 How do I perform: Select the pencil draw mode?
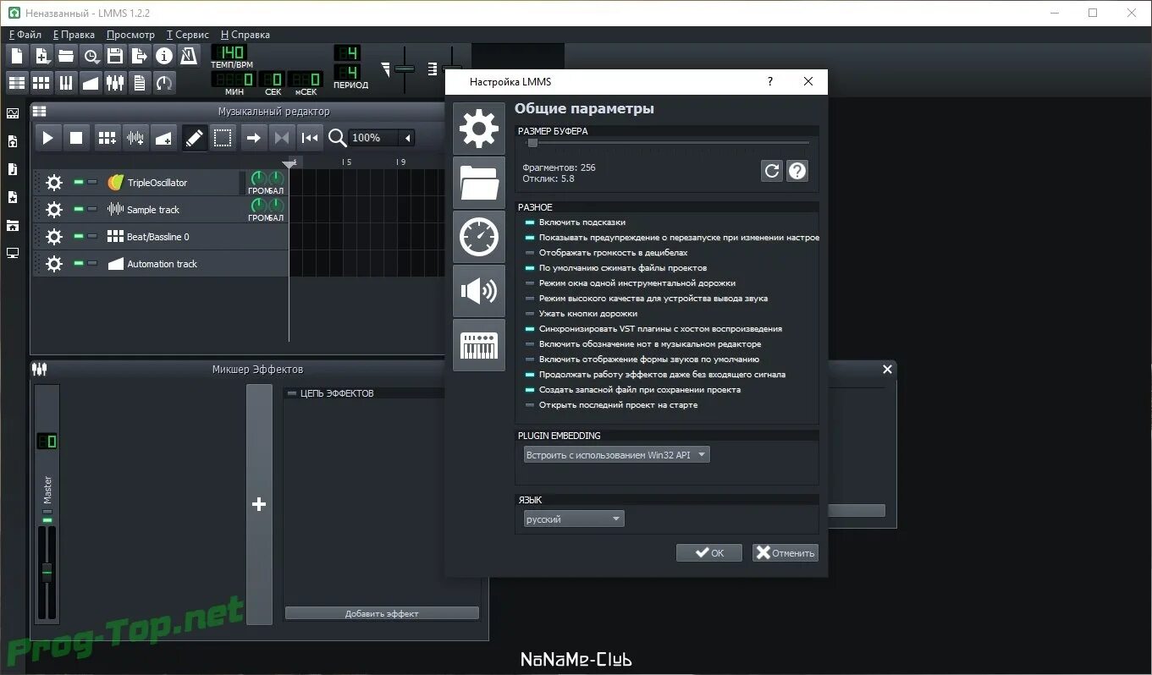tap(195, 138)
